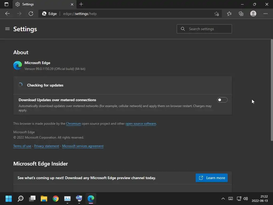Open the Favorites list icon
The image size is (273, 205).
point(229,14)
